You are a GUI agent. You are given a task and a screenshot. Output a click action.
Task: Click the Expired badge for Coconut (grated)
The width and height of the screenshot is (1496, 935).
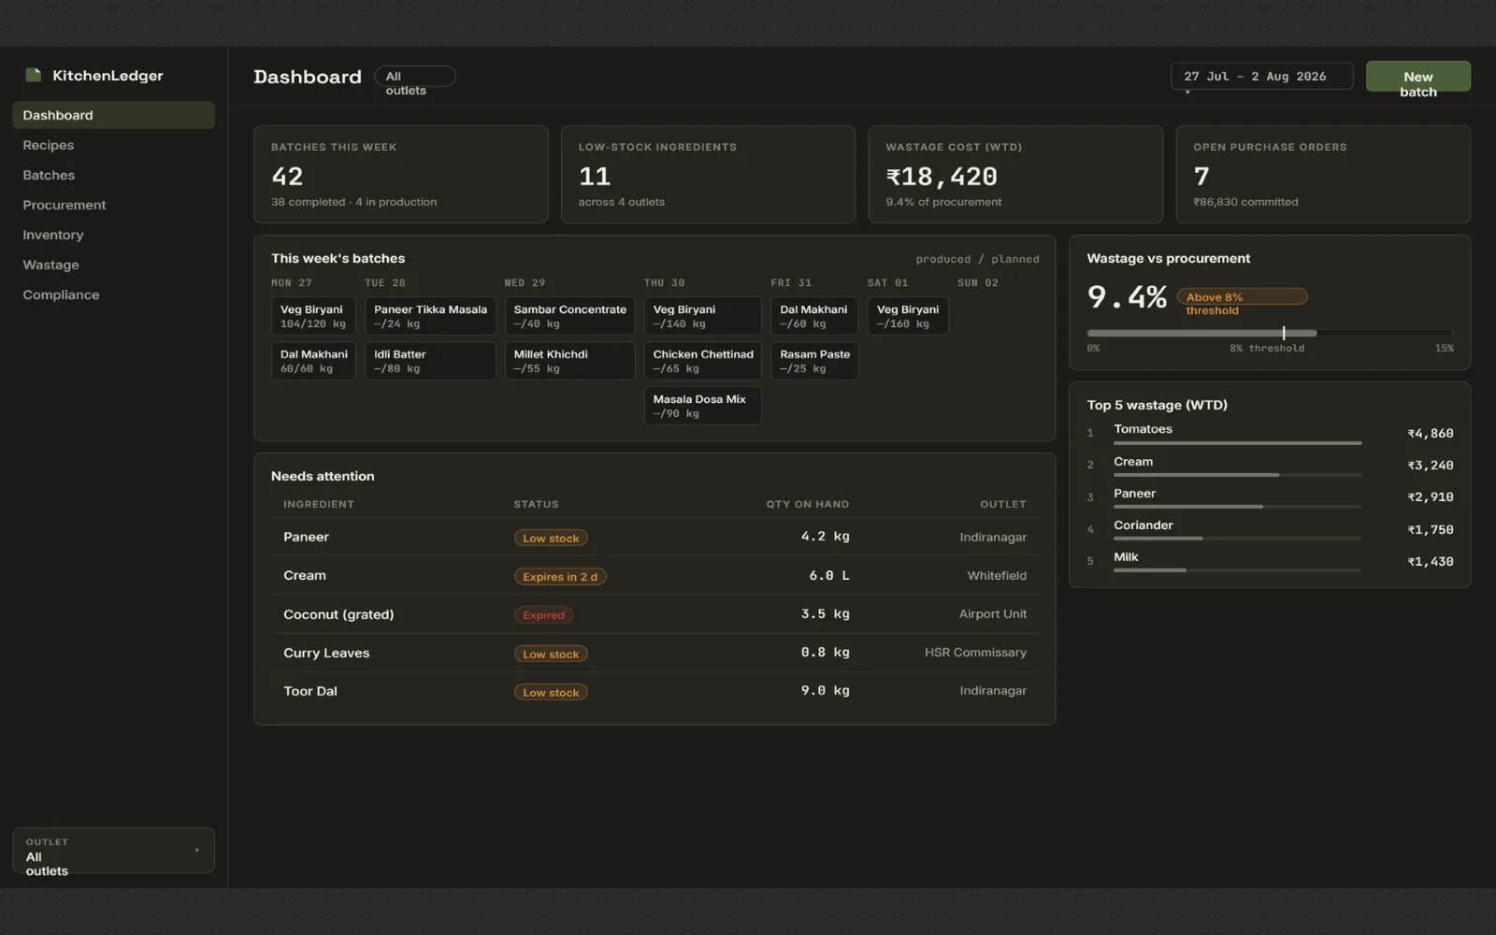[x=543, y=615]
